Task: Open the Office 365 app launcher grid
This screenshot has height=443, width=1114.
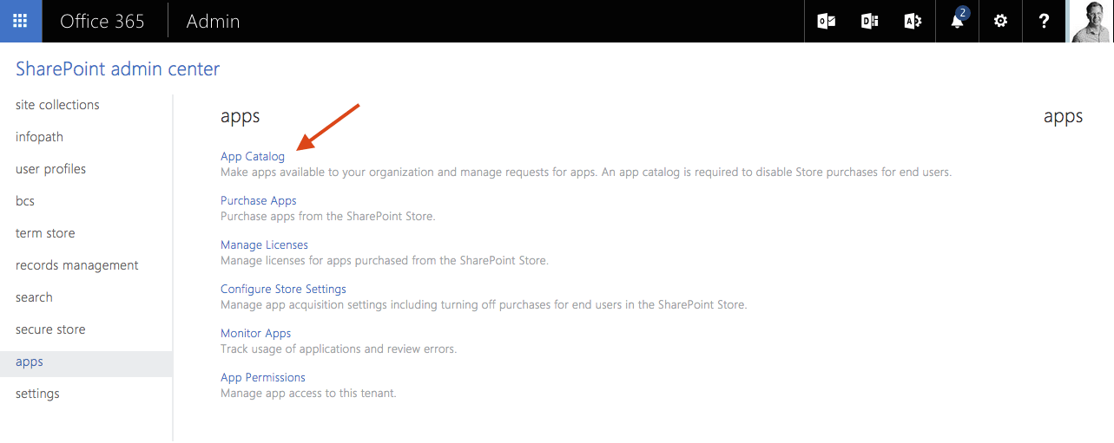Action: coord(21,21)
